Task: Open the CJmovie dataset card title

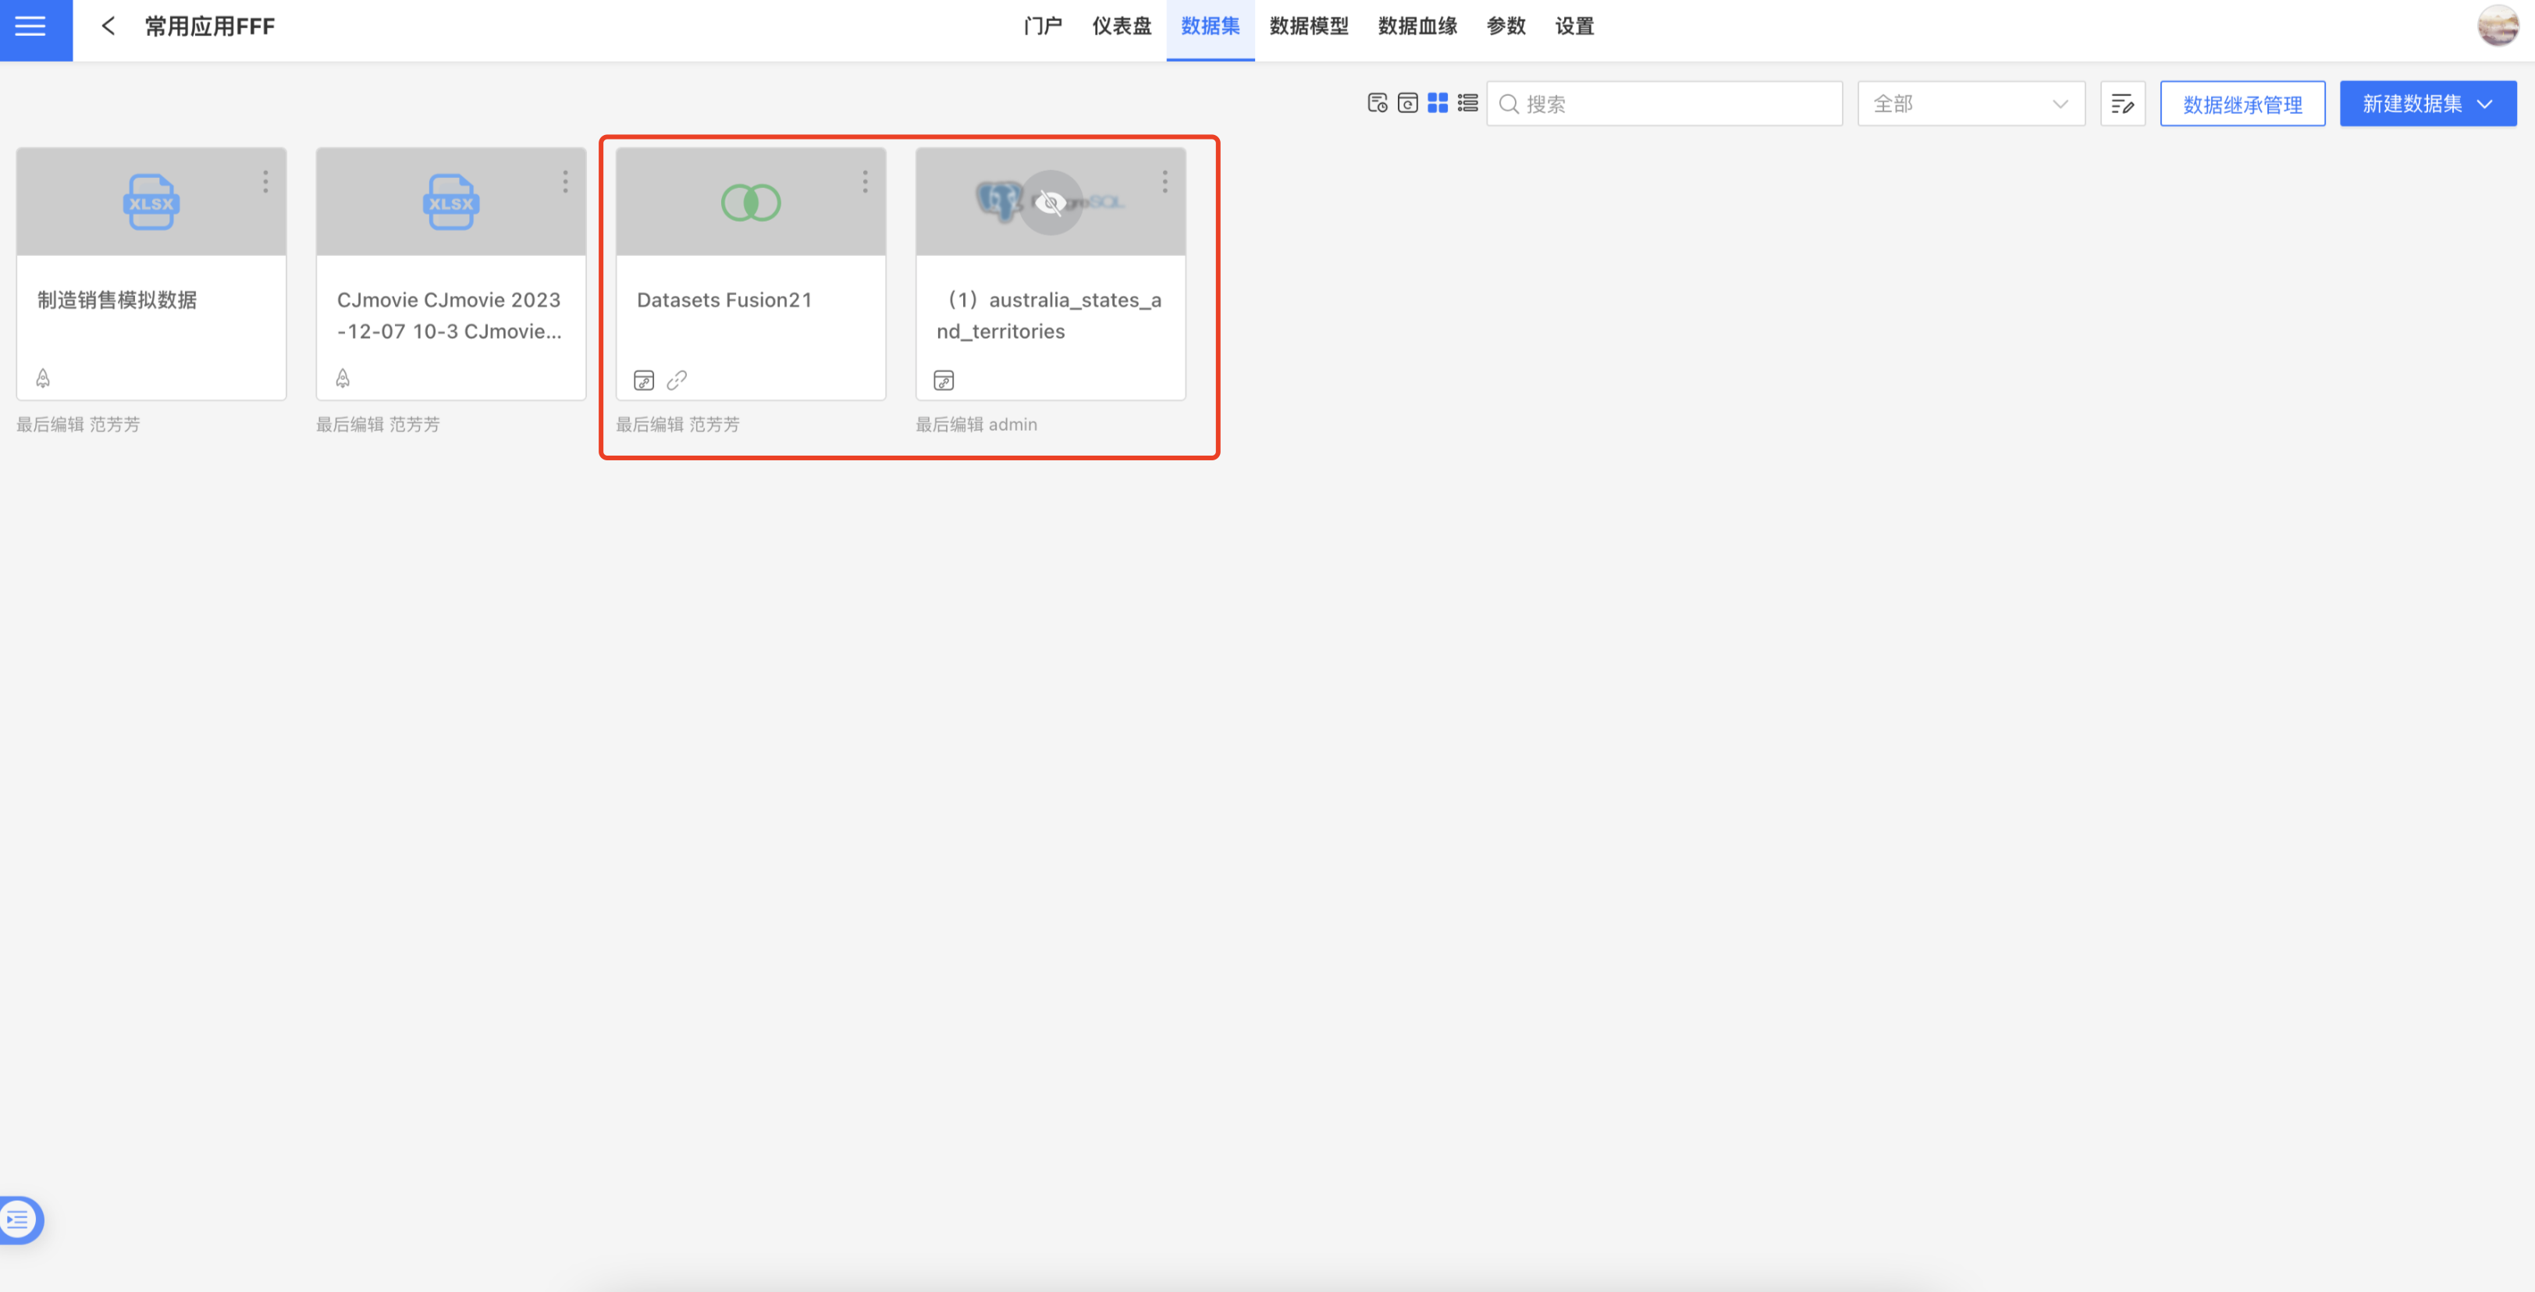Action: tap(449, 315)
